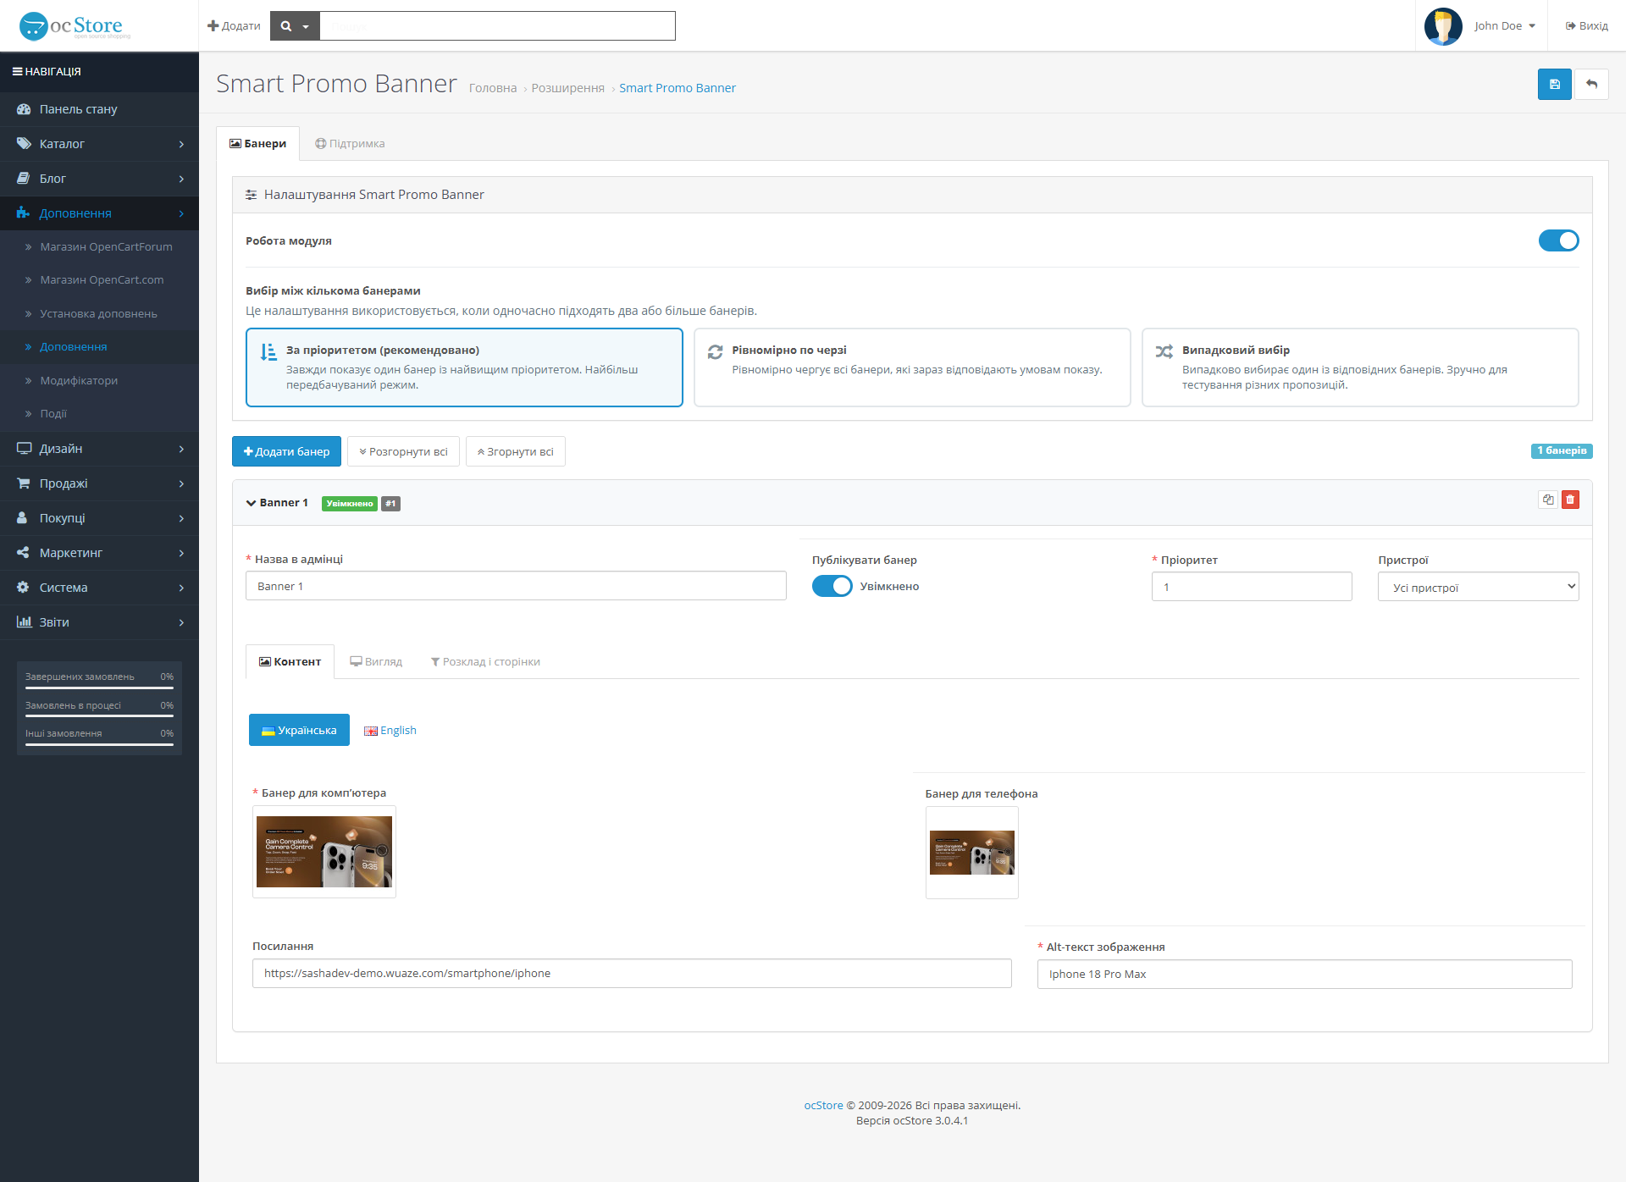Click the back arrow icon button

[x=1591, y=85]
